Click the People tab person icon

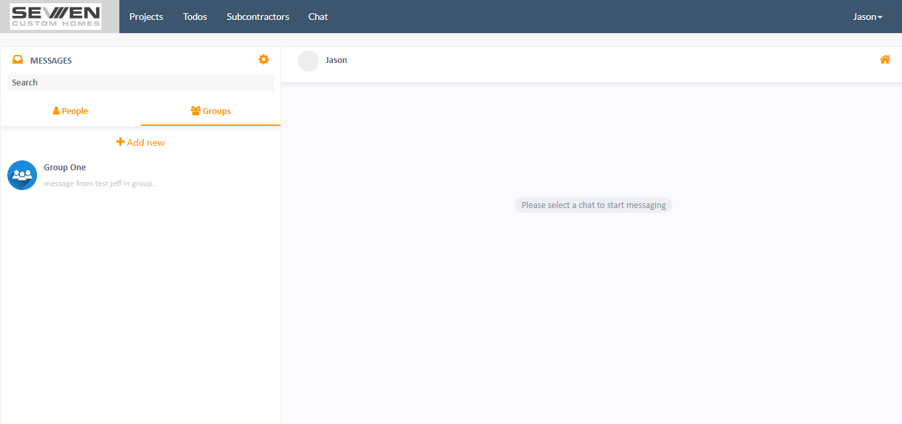(56, 111)
